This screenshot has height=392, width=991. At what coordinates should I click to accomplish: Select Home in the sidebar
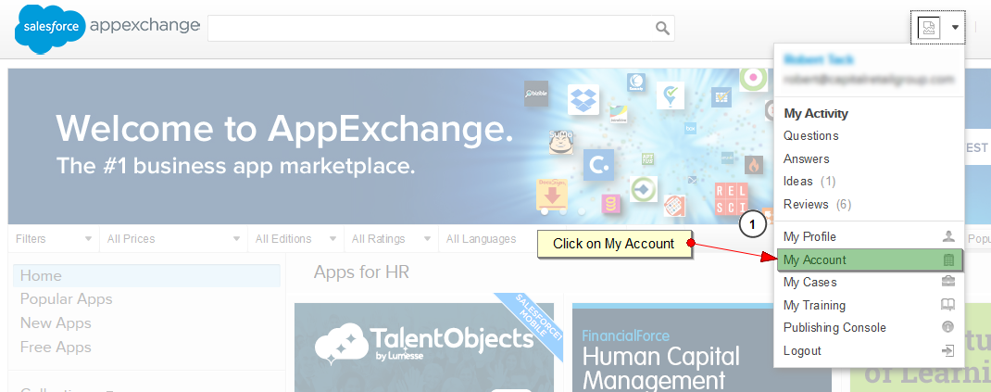[146, 275]
